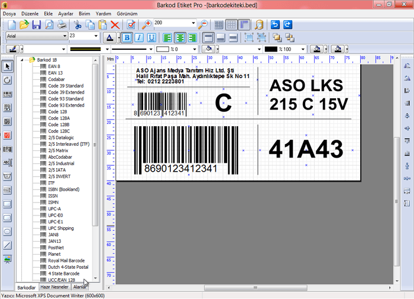Image resolution: width=414 pixels, height=299 pixels.
Task: Click the printer icon
Action: pyautogui.click(x=62, y=25)
